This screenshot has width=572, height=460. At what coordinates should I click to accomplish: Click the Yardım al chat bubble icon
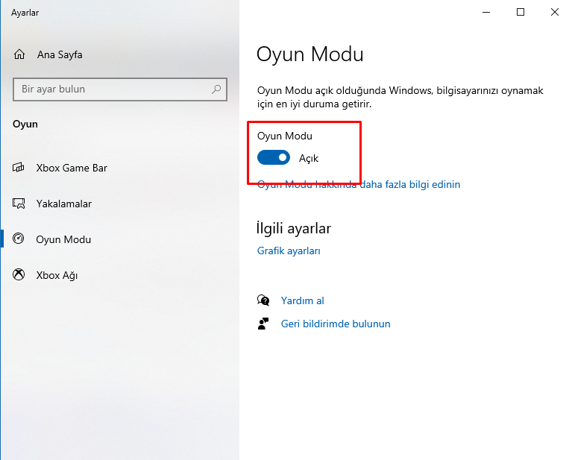(x=263, y=300)
